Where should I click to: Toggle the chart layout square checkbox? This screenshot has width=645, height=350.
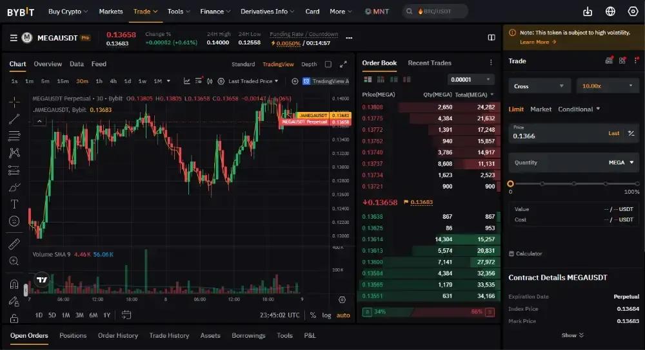click(x=328, y=64)
